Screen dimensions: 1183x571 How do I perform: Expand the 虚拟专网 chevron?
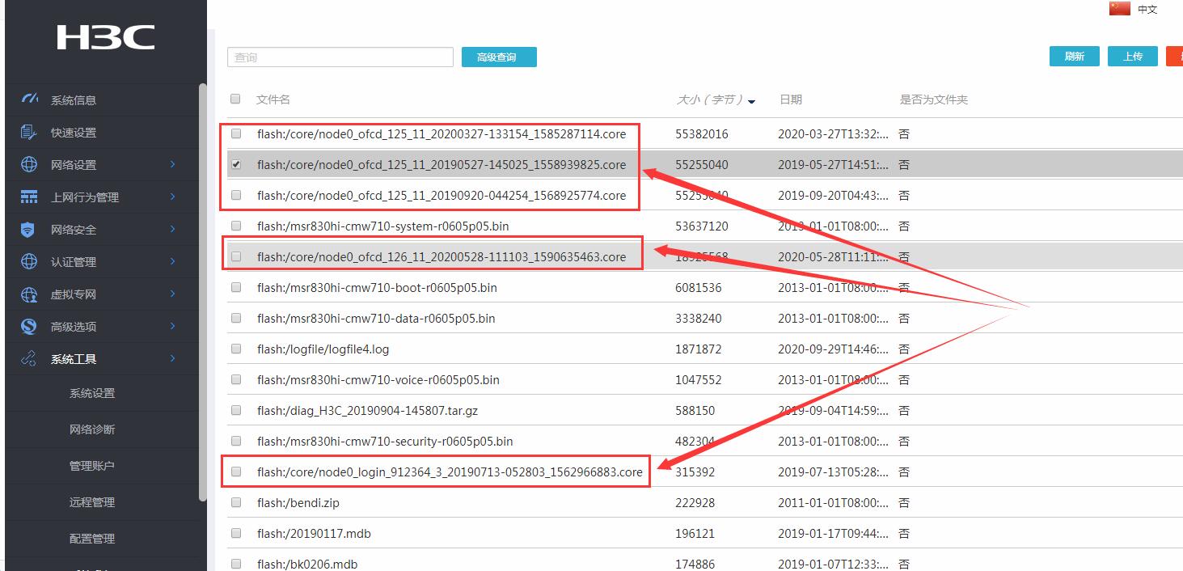172,294
